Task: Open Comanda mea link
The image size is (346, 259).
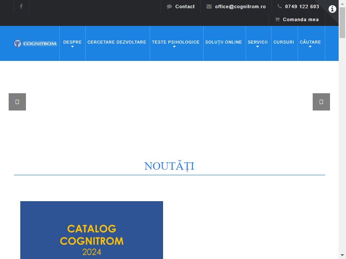Action: click(x=301, y=19)
